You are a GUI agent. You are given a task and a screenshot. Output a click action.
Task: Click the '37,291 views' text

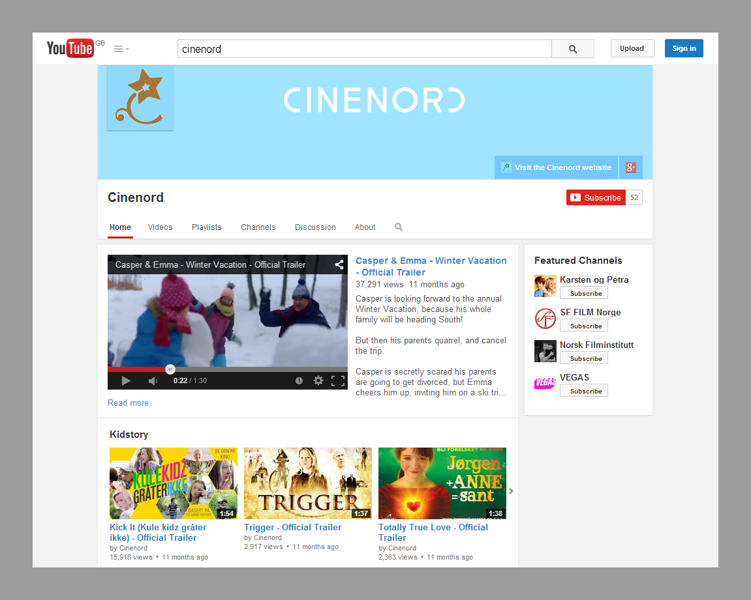[x=379, y=285]
